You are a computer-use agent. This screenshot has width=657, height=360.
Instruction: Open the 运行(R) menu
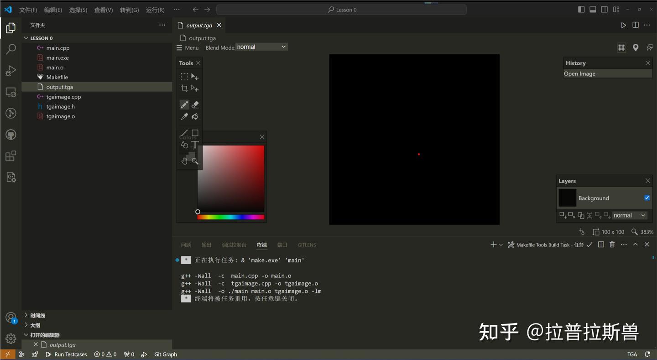[155, 9]
